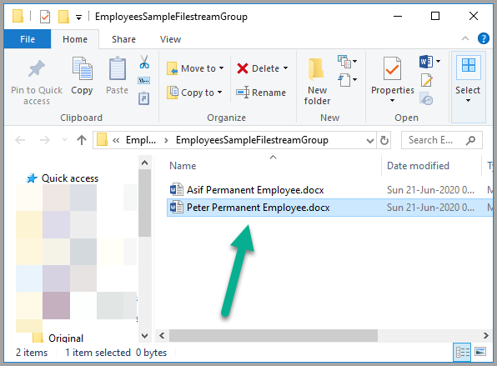
Task: Click the Edit file pencil icon
Action: (427, 80)
